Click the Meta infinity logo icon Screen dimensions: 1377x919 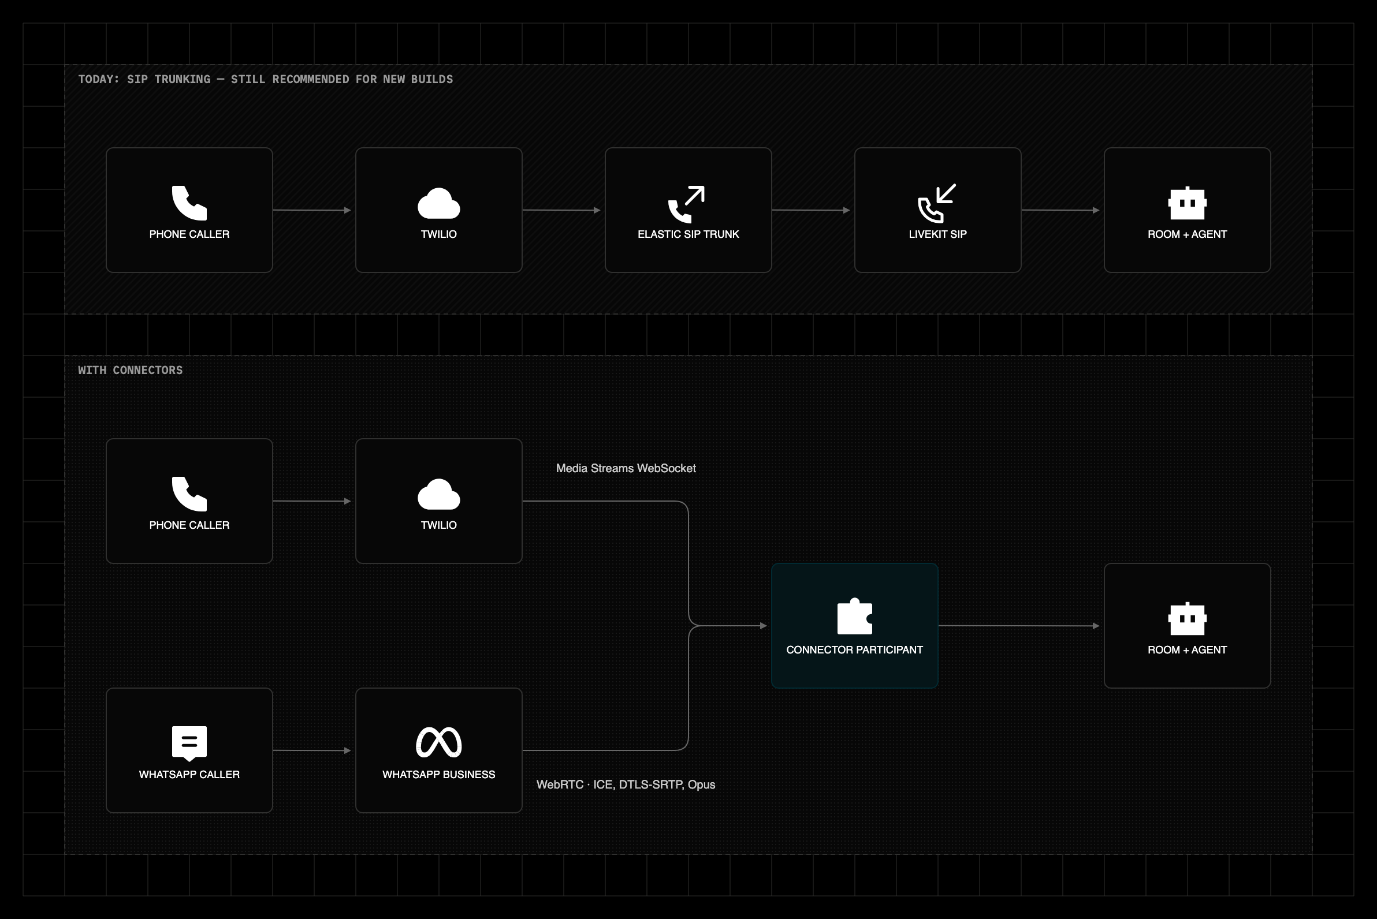(438, 742)
